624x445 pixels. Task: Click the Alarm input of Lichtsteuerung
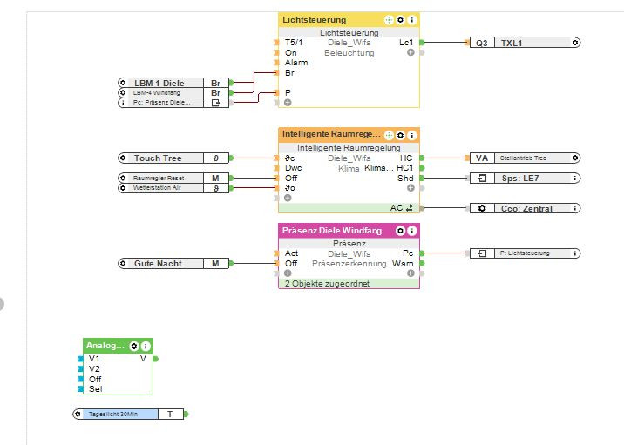pyautogui.click(x=296, y=63)
